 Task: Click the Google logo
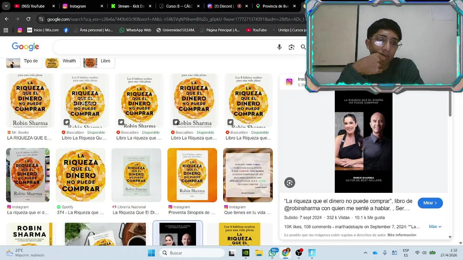tap(25, 47)
